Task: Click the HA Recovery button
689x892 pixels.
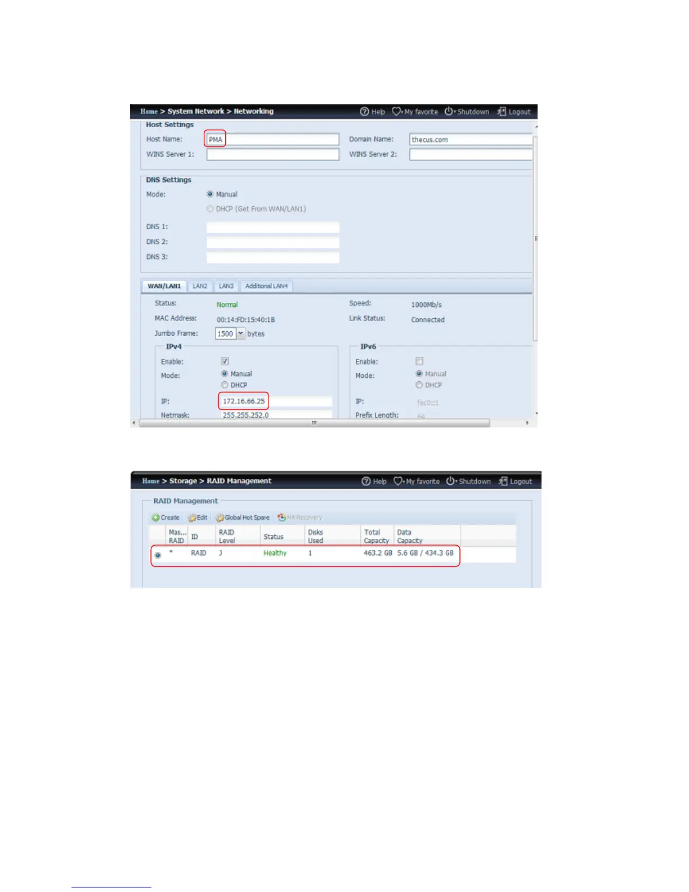Action: (x=300, y=518)
